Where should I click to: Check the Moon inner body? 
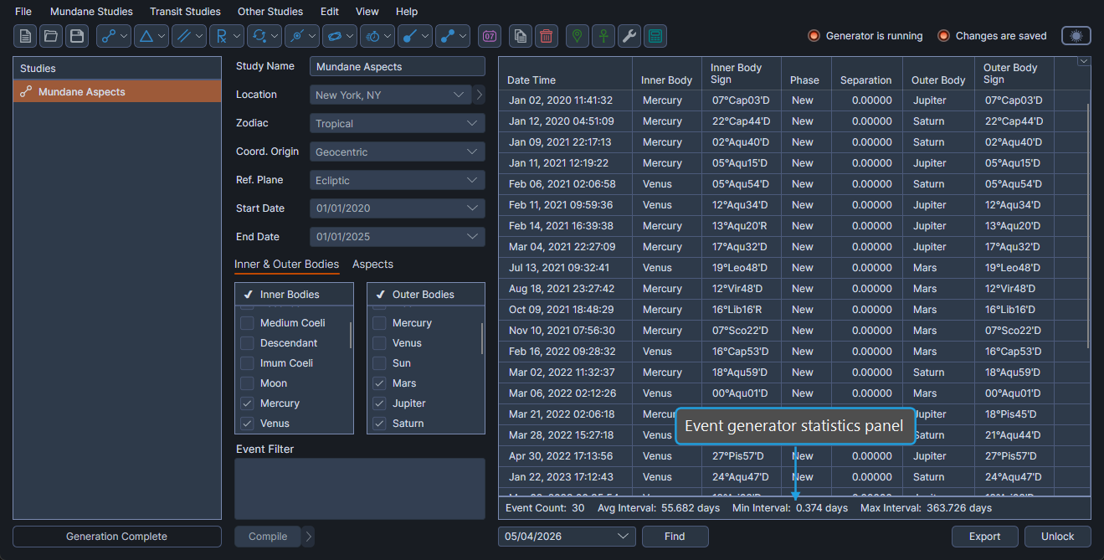247,383
